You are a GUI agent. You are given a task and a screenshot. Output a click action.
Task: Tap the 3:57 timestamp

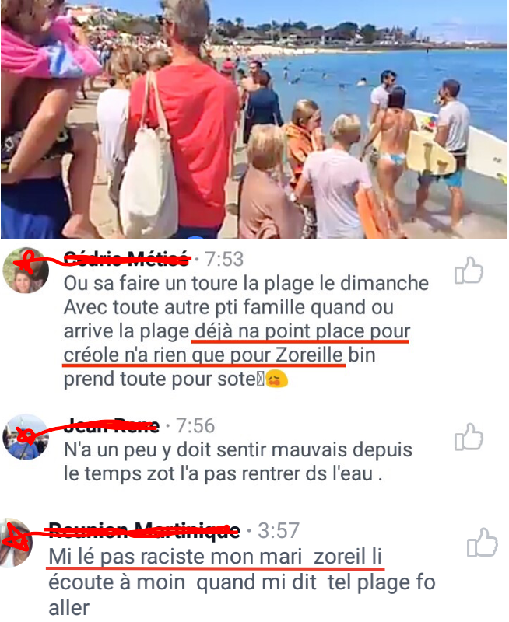(279, 531)
